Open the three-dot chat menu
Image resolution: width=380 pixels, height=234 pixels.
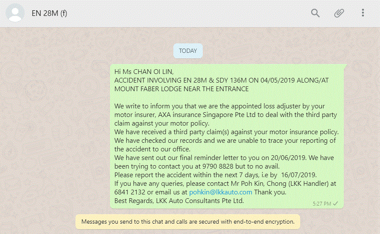click(363, 13)
